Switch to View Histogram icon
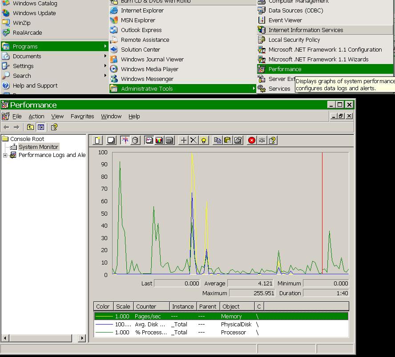Screen dimensions: 395x357 point(159,140)
